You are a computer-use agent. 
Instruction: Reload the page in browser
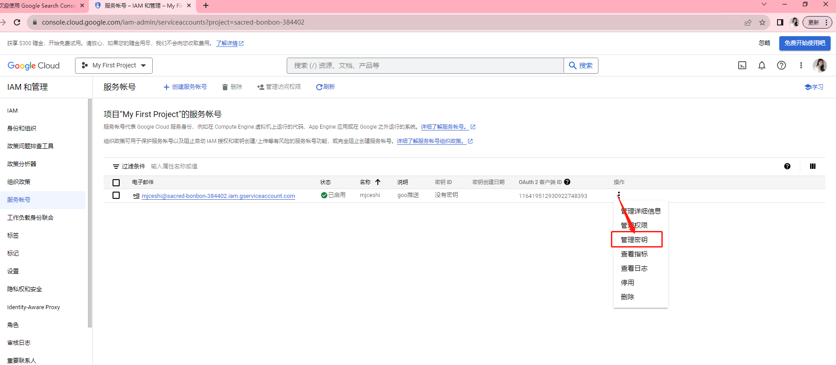tap(17, 22)
